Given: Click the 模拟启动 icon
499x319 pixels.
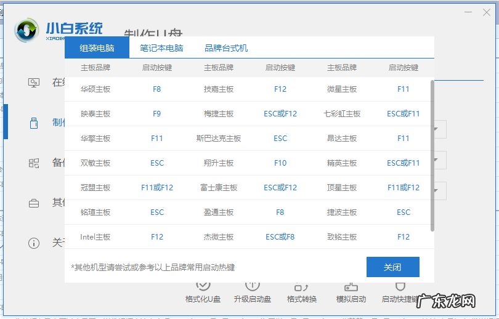Looking at the screenshot, I should click(351, 287).
